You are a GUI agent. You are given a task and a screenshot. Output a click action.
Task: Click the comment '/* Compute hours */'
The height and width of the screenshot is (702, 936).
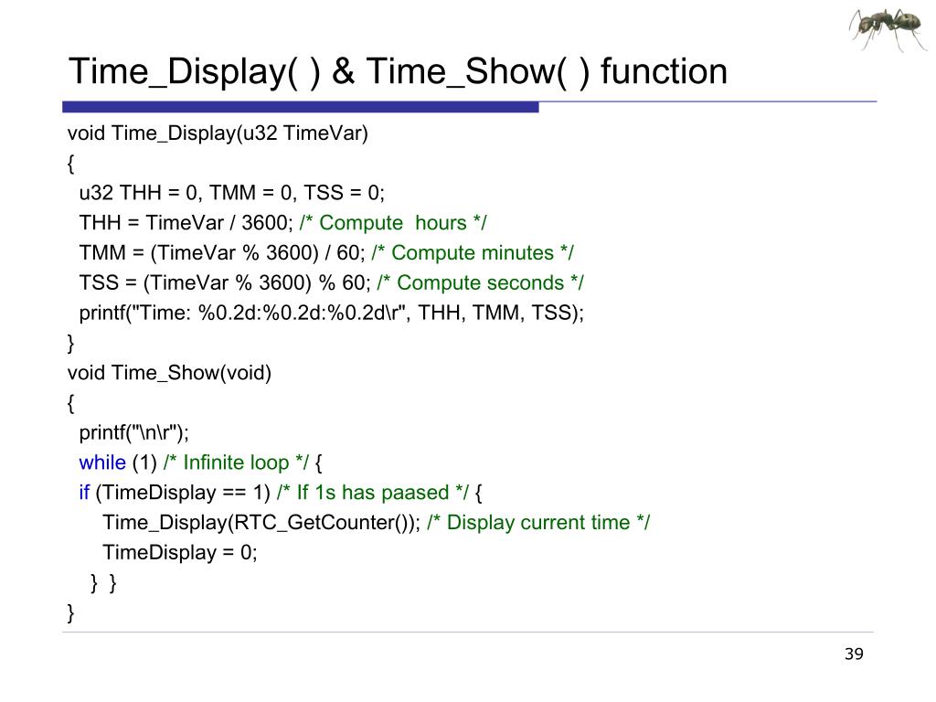393,223
